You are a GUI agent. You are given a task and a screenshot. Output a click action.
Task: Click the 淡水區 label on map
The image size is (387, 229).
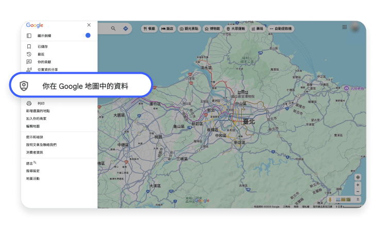206,68
